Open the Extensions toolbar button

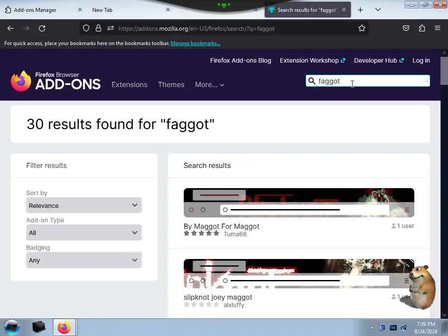click(422, 28)
